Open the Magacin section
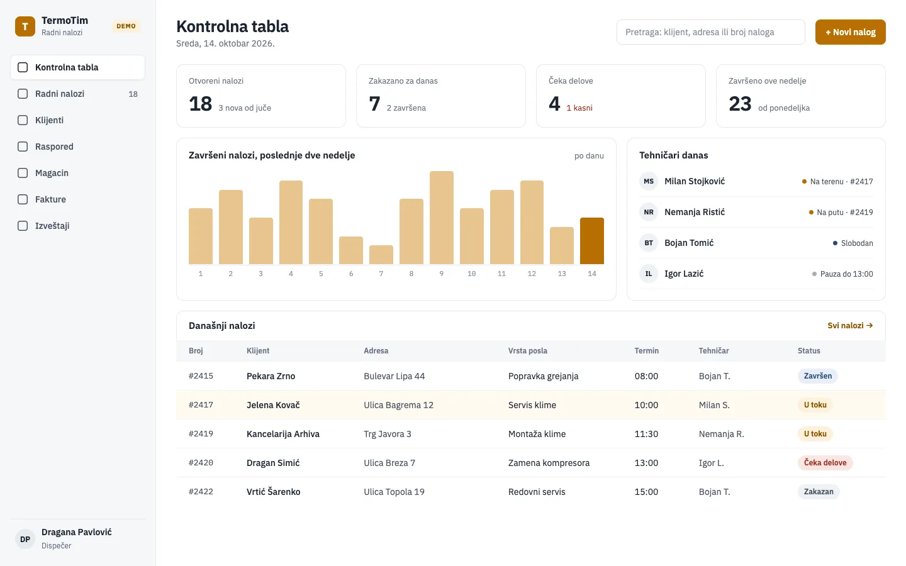 click(x=77, y=173)
